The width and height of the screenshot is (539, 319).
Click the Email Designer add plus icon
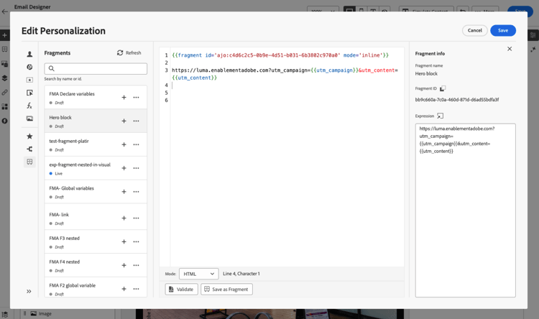click(x=4, y=35)
